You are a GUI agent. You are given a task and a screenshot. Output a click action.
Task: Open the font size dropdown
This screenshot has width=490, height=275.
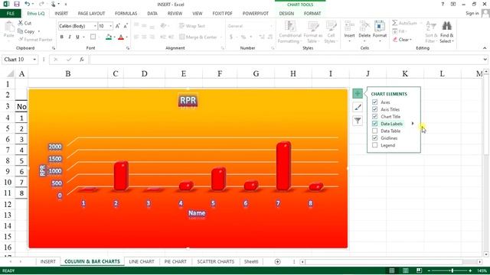[110, 26]
